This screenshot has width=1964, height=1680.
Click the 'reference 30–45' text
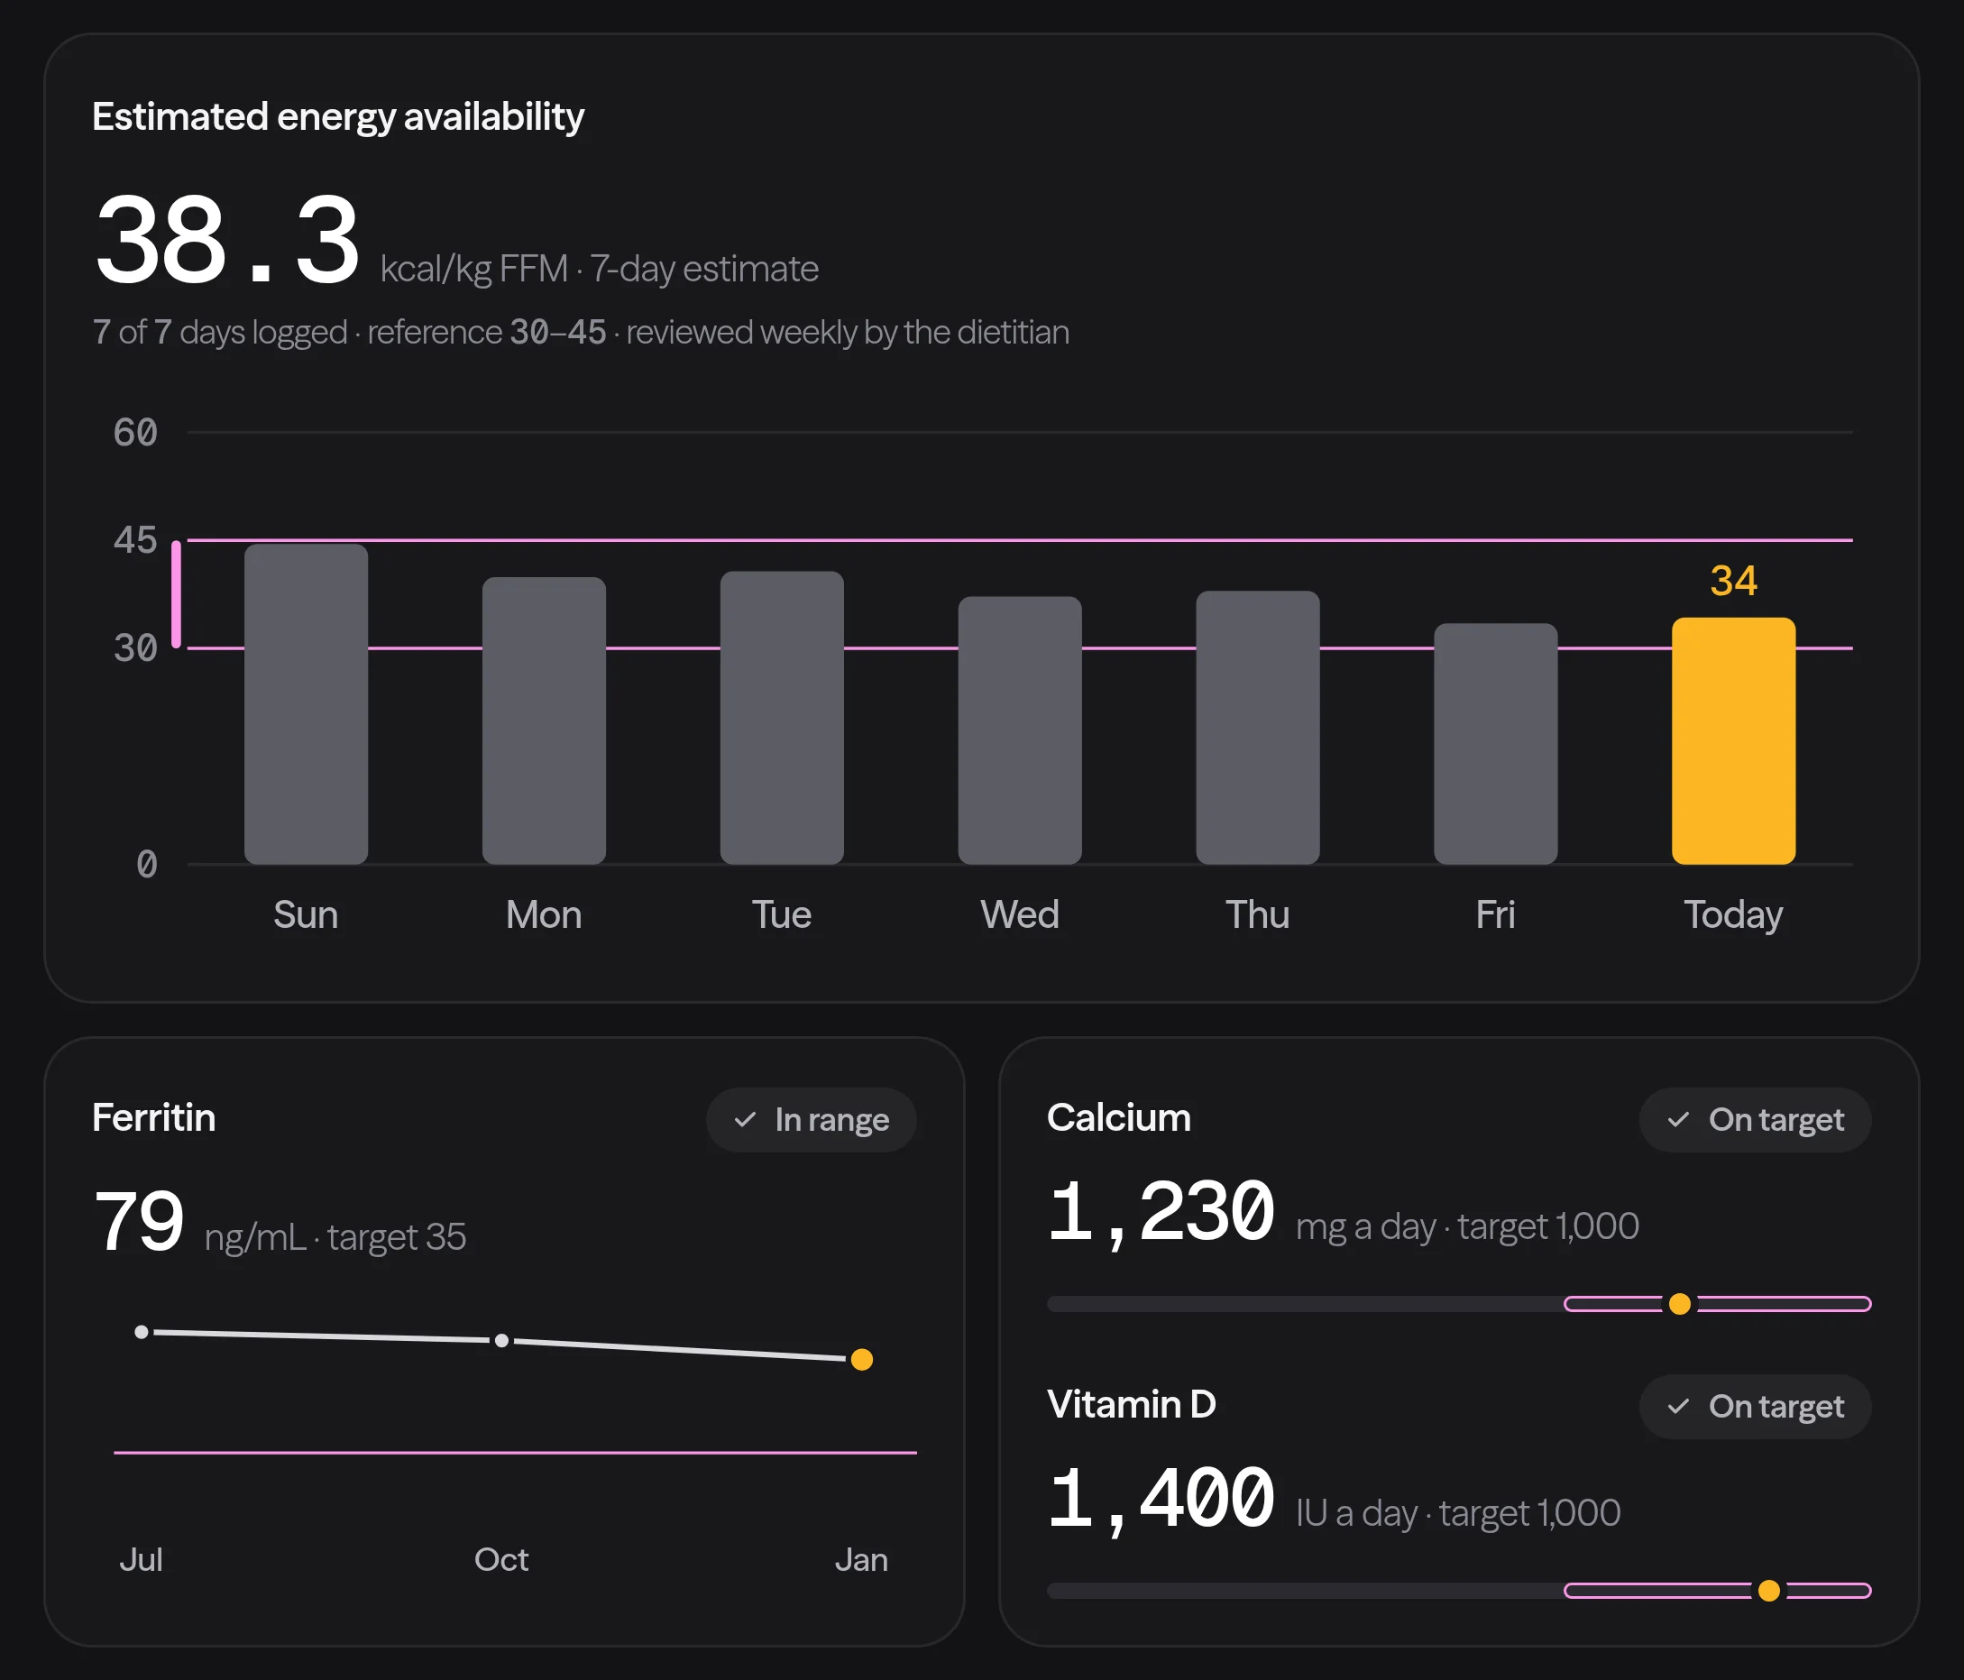tap(486, 332)
